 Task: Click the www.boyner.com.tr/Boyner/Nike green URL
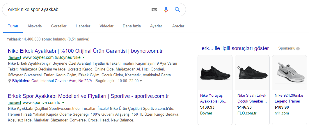(51, 58)
